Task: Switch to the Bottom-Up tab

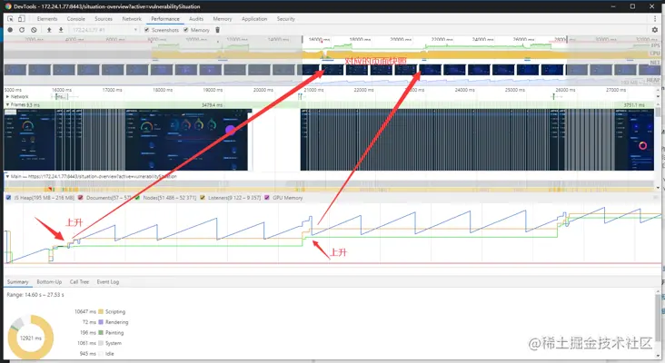Action: click(49, 281)
